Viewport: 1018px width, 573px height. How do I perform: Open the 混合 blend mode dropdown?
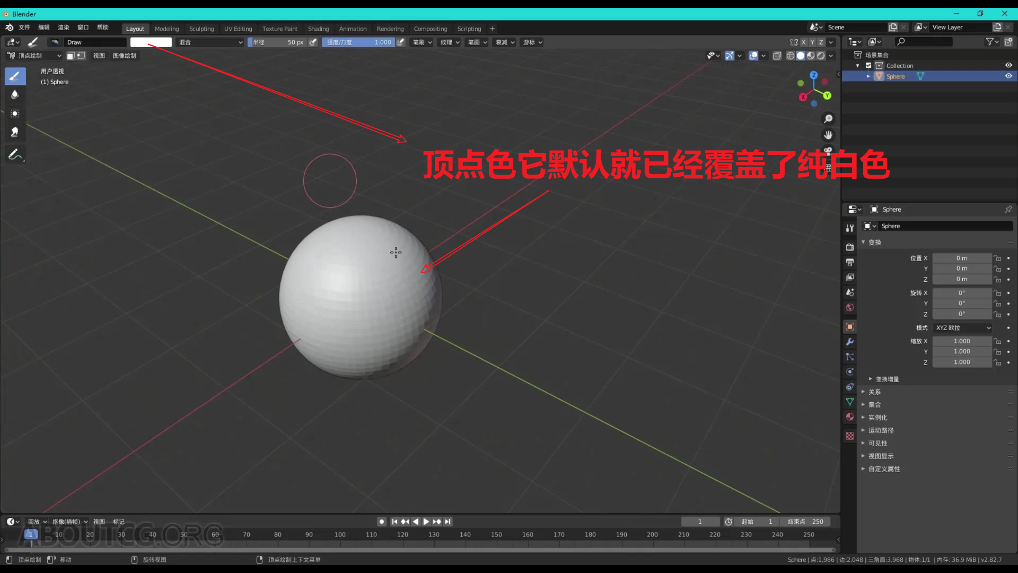coord(210,42)
